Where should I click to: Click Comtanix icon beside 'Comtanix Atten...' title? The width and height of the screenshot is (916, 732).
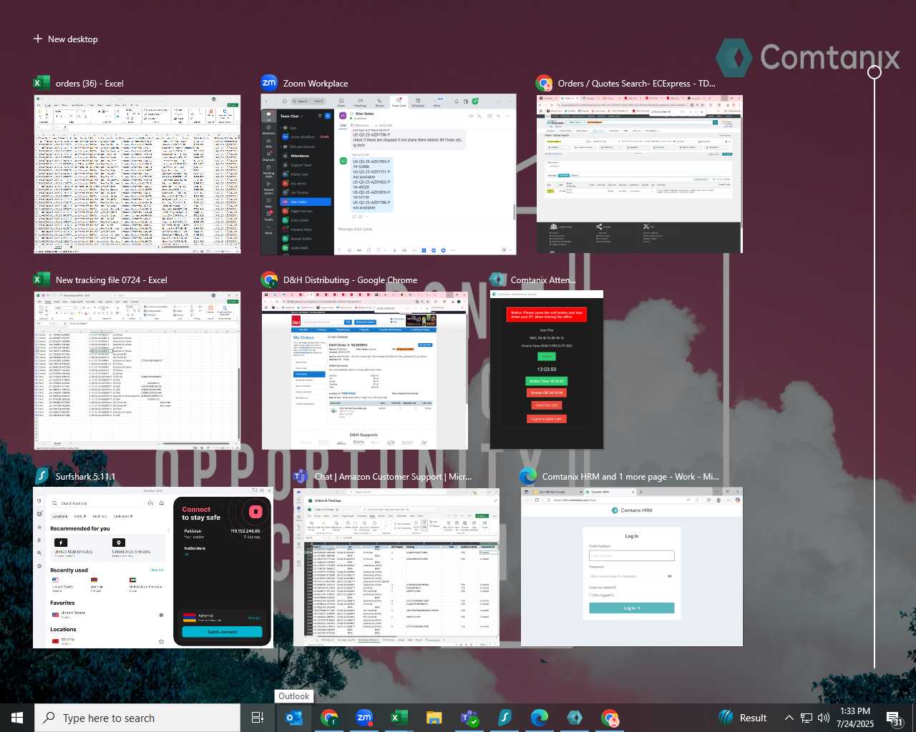coord(497,280)
